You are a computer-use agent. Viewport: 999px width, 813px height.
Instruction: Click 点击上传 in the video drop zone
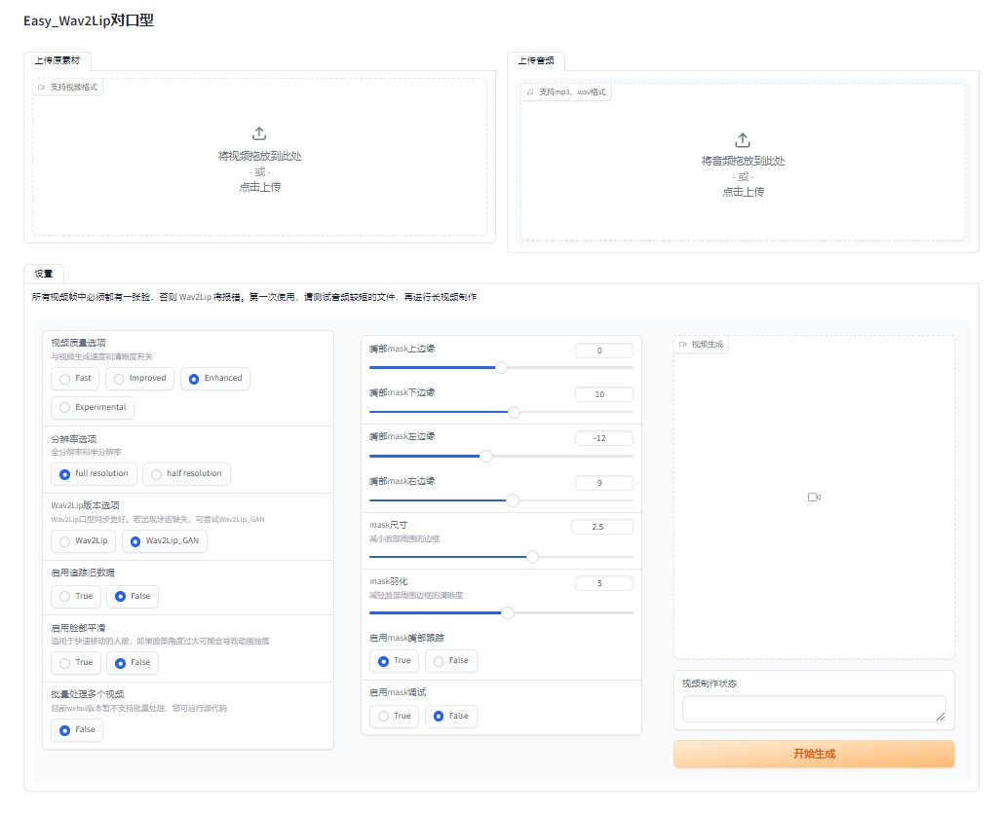pyautogui.click(x=259, y=187)
